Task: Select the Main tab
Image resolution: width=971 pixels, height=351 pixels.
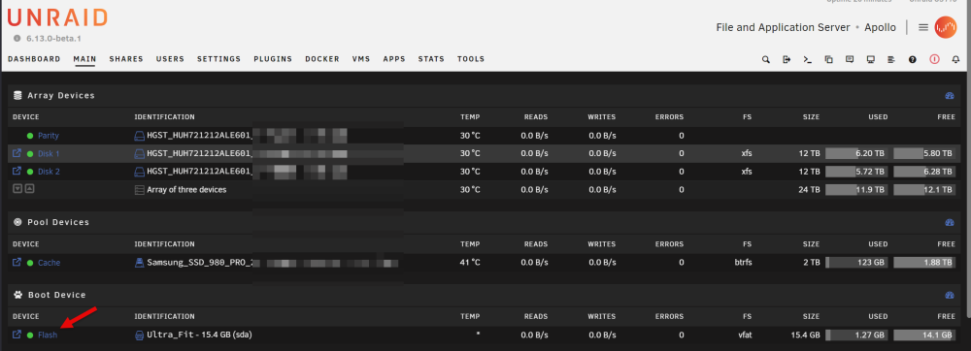Action: [84, 59]
